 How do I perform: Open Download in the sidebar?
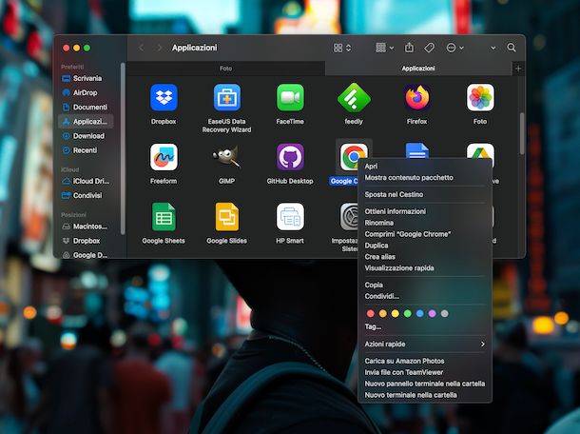[86, 136]
